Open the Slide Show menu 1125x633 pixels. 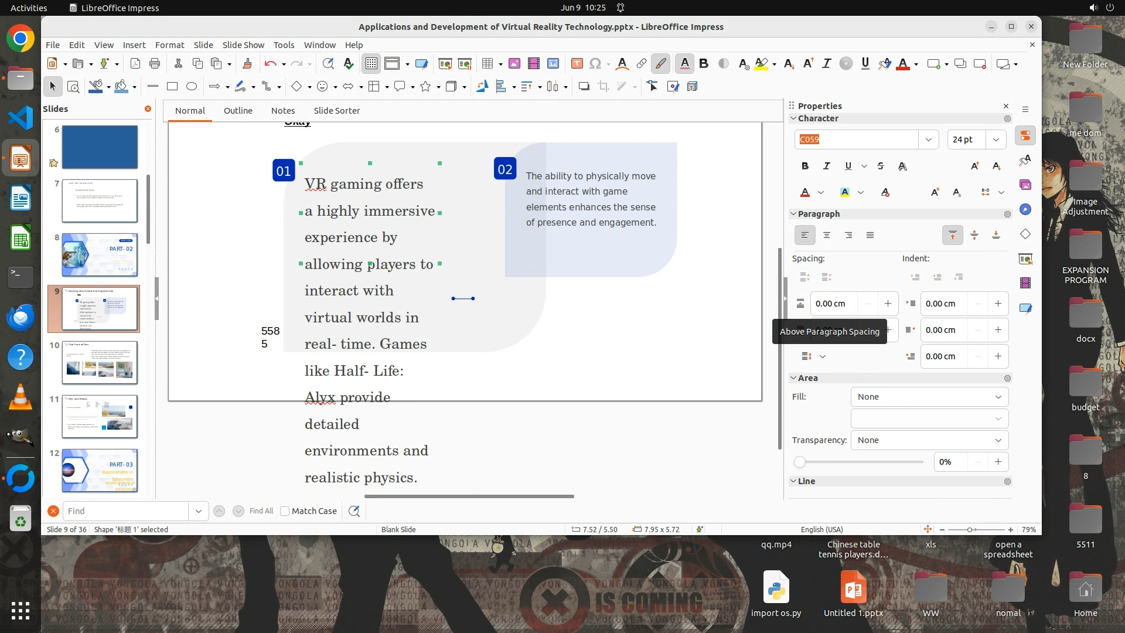pyautogui.click(x=243, y=45)
